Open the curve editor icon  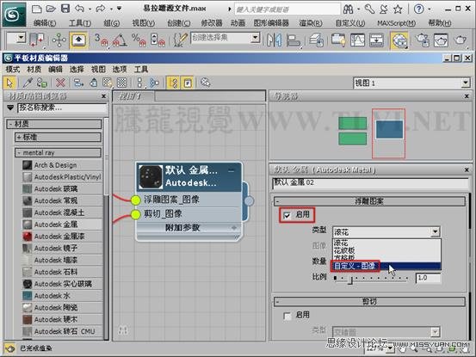[357, 40]
